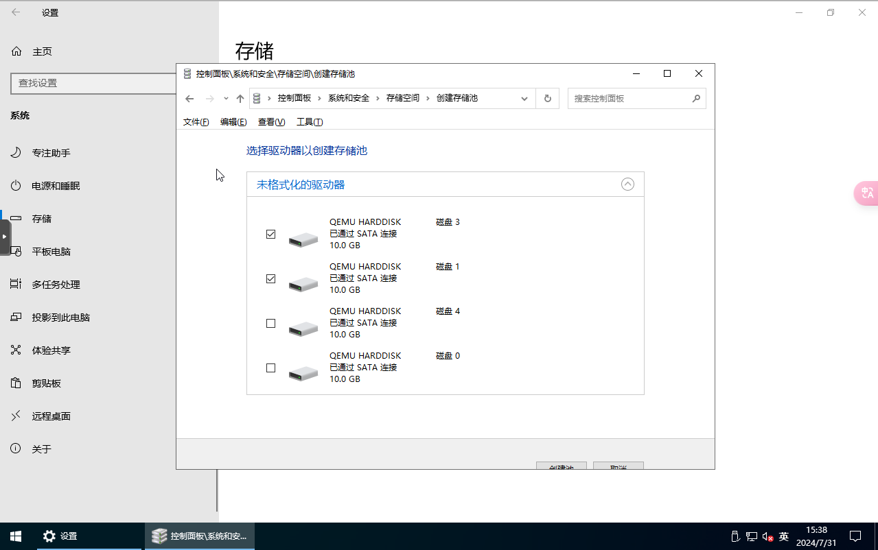Refresh the Control Panel address bar
878x550 pixels.
click(547, 99)
